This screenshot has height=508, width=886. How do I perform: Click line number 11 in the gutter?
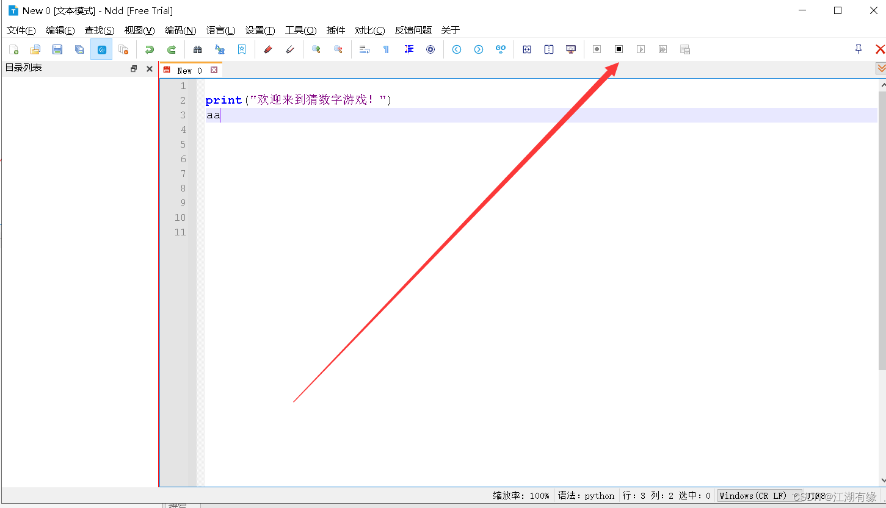[180, 232]
